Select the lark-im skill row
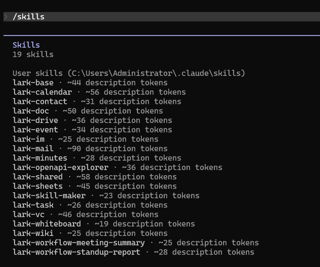This screenshot has height=267, width=320. click(28, 139)
